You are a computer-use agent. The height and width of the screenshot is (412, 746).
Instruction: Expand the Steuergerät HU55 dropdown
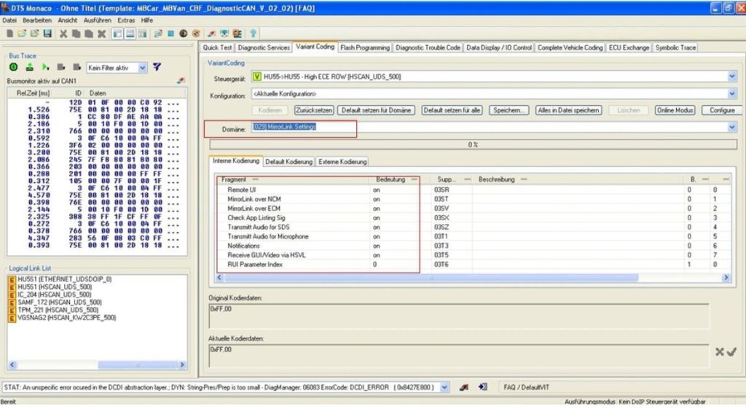[731, 77]
